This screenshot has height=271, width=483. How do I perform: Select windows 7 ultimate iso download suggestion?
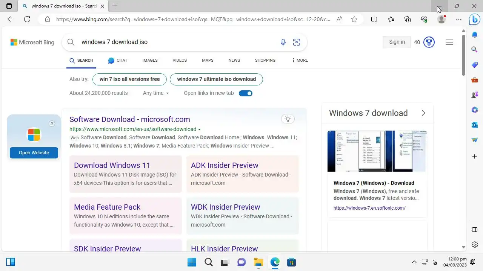pyautogui.click(x=216, y=79)
